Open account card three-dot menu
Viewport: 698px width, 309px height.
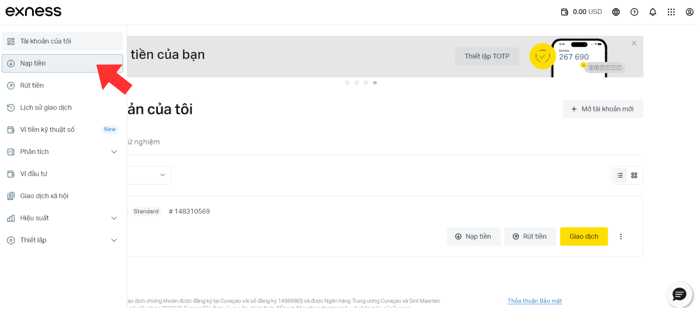coord(621,236)
